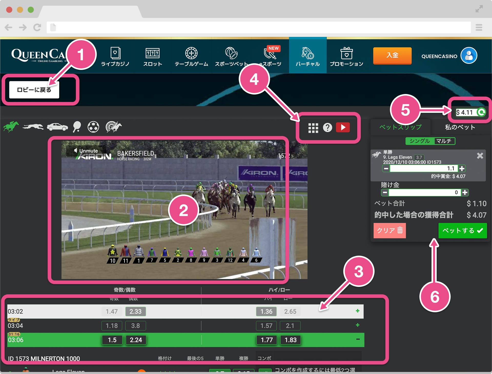Select the マルチ bet mode

click(x=444, y=141)
